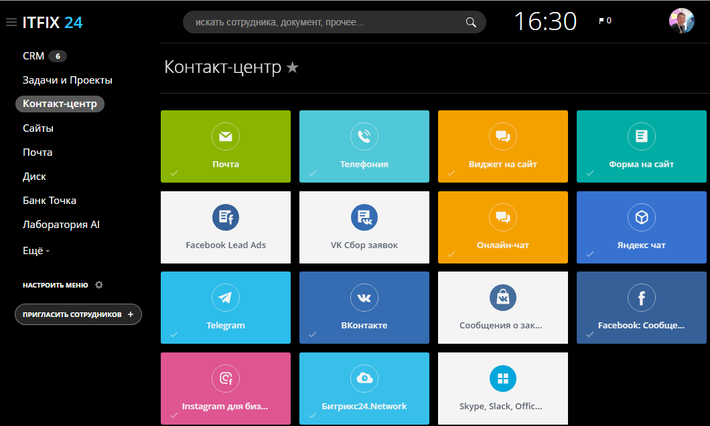Click Пригласить сотрудников button
The image size is (710, 426).
tap(78, 314)
